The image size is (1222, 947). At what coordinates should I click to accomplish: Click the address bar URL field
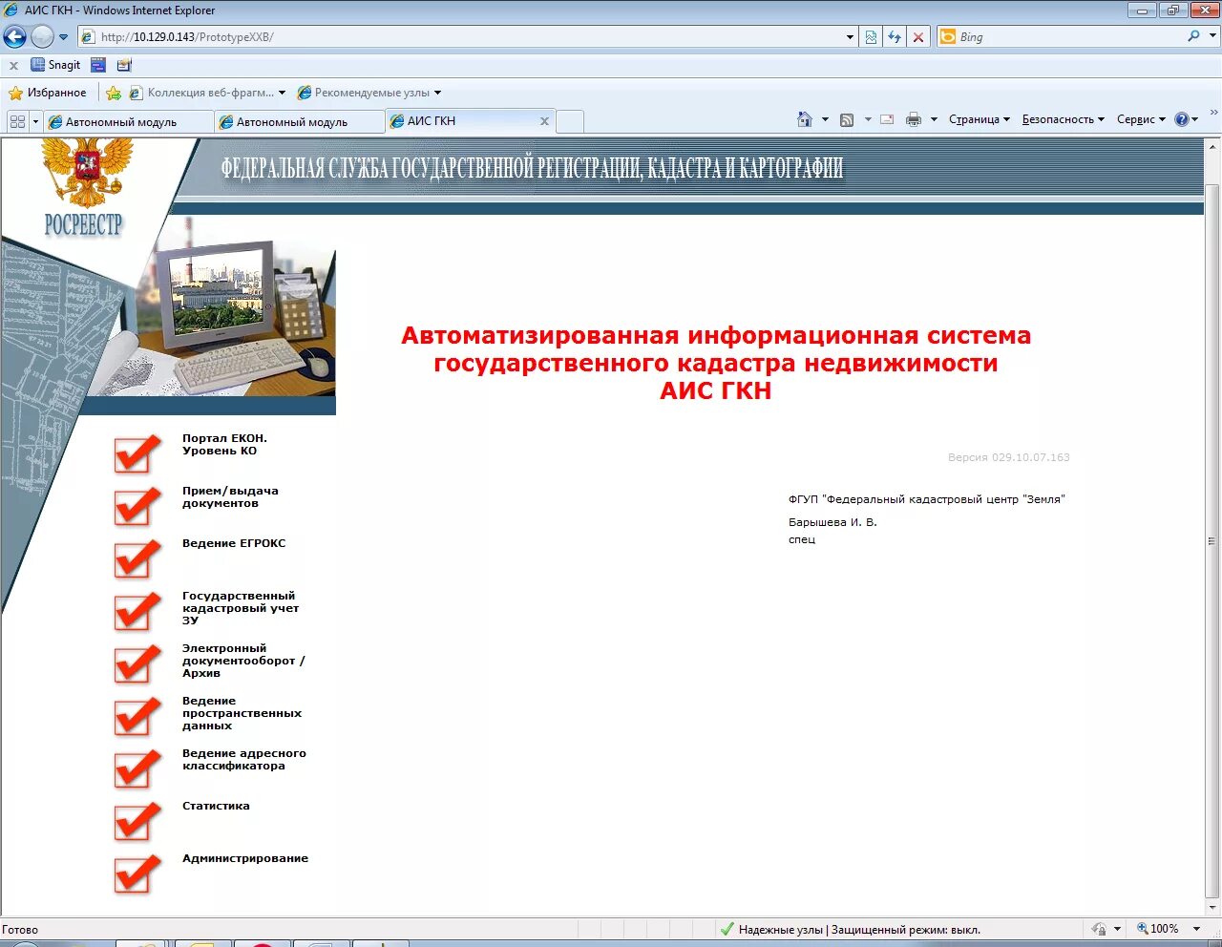click(x=470, y=37)
